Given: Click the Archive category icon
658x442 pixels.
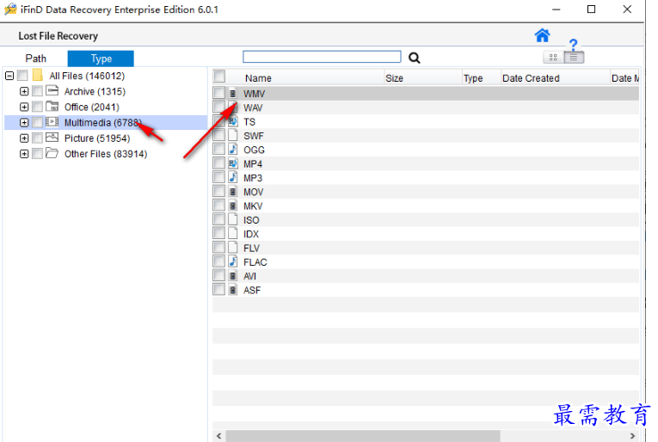Looking at the screenshot, I should point(52,90).
